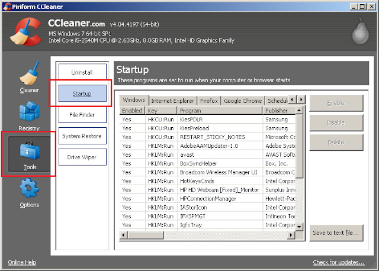Click the CCleaner logo in the header
379x271 pixels.
coord(26,32)
